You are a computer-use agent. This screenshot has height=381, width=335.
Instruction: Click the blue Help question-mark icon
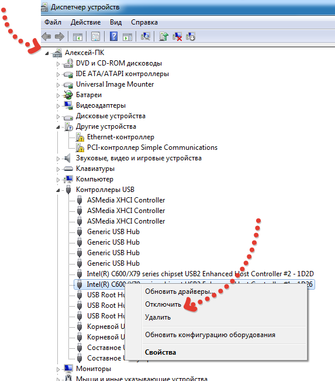pyautogui.click(x=113, y=36)
